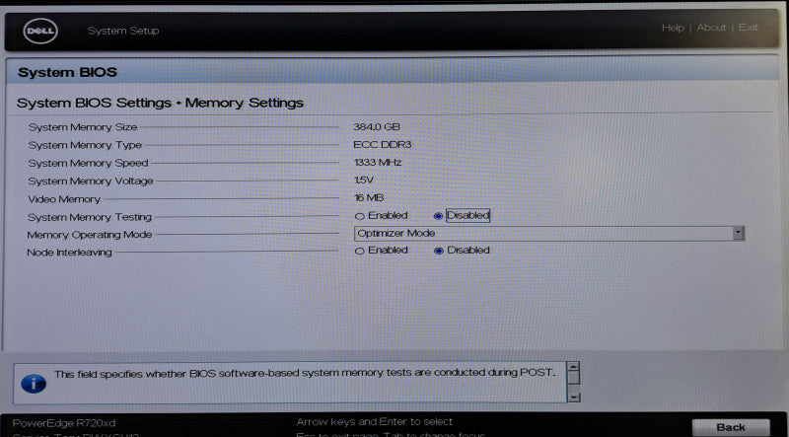This screenshot has height=437, width=789.
Task: Click the Exit link in header
Action: 748,28
